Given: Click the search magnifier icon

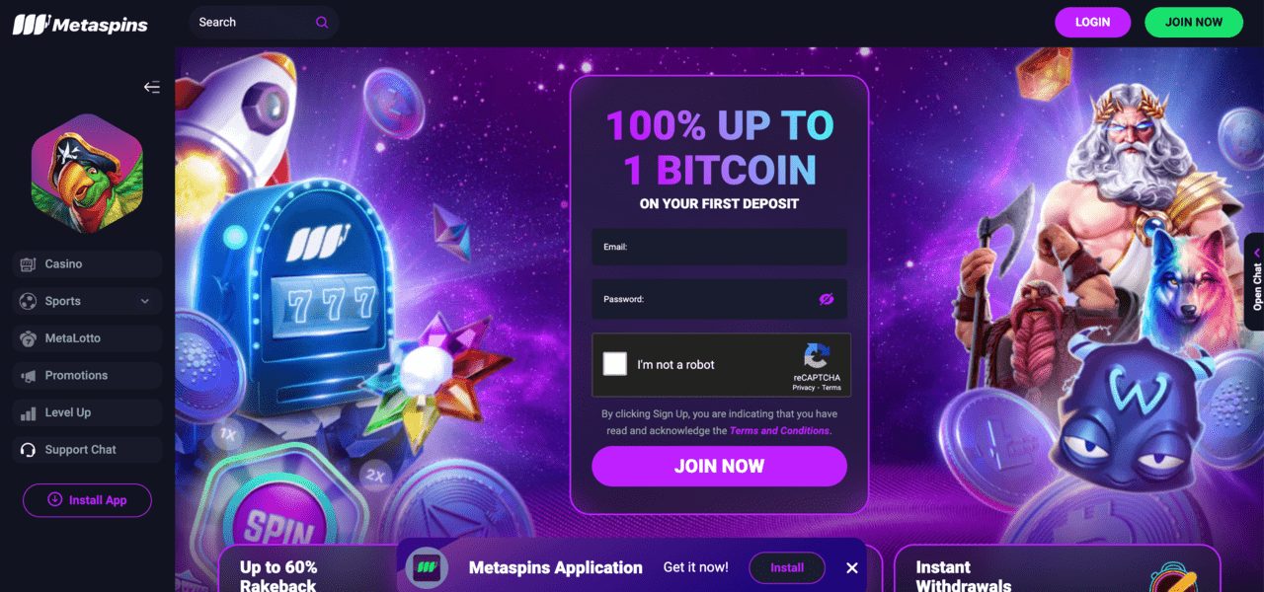Looking at the screenshot, I should pyautogui.click(x=322, y=22).
